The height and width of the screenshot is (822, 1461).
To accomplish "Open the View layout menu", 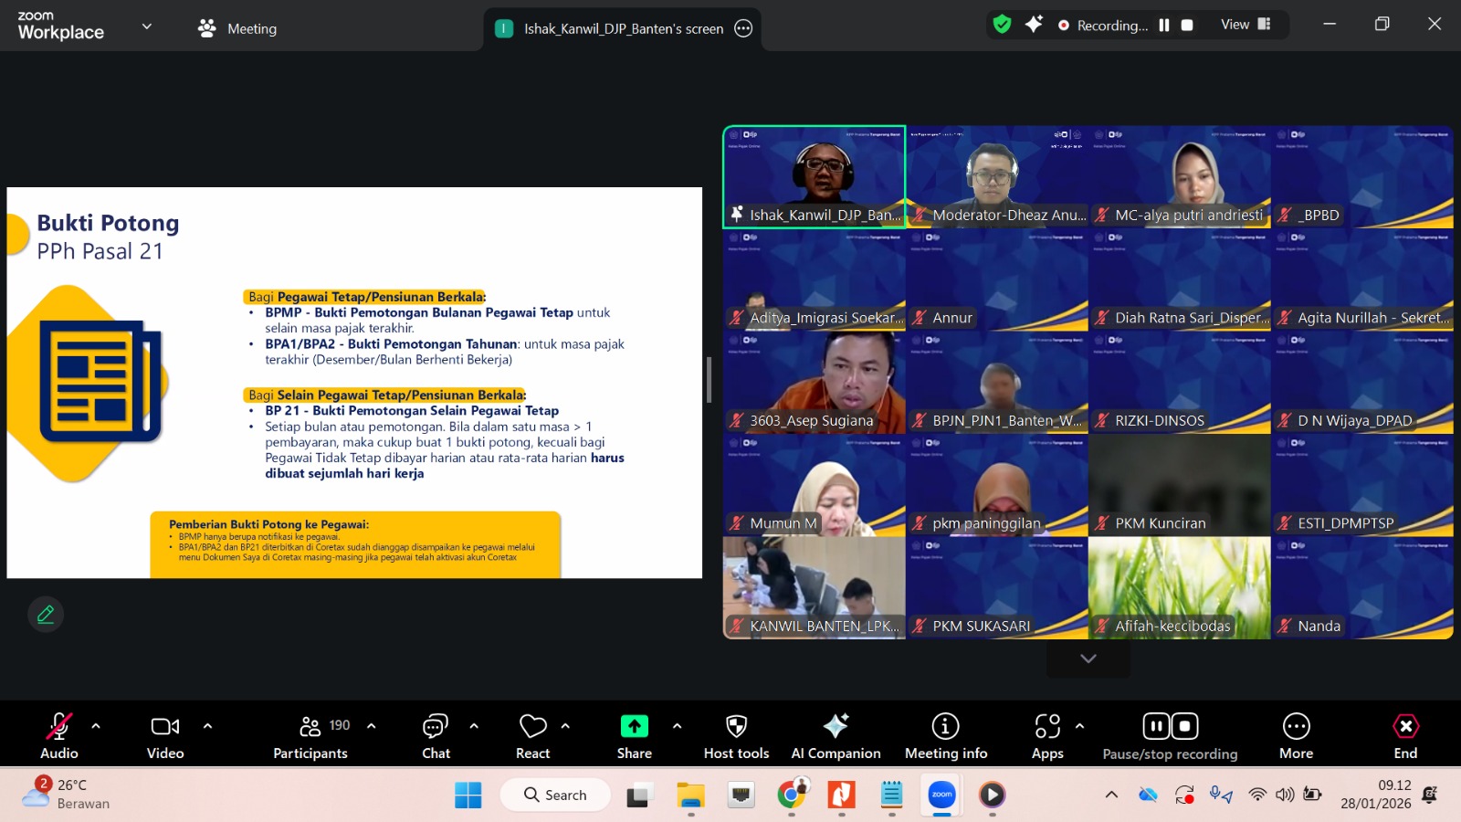I will [x=1246, y=25].
